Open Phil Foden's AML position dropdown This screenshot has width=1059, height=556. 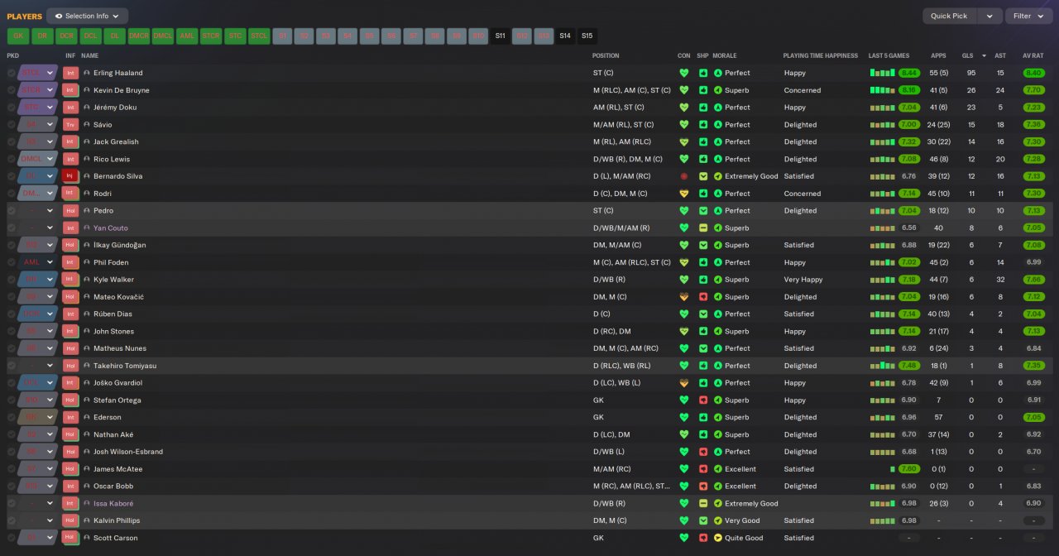[37, 262]
